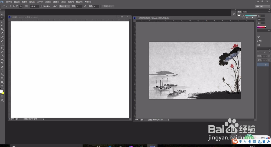This screenshot has width=271, height=147.
Task: Change screen mode from toolbox
Action: (2, 100)
